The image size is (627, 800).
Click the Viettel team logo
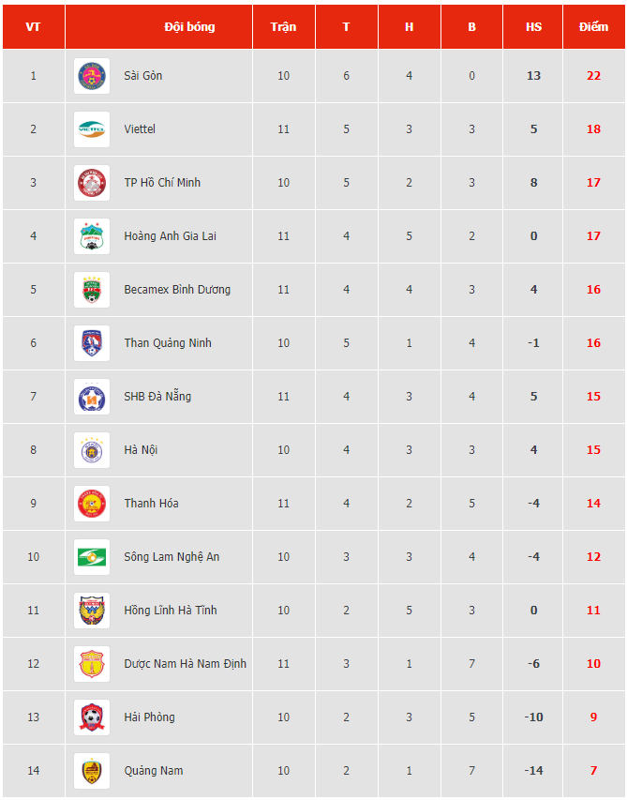(92, 129)
